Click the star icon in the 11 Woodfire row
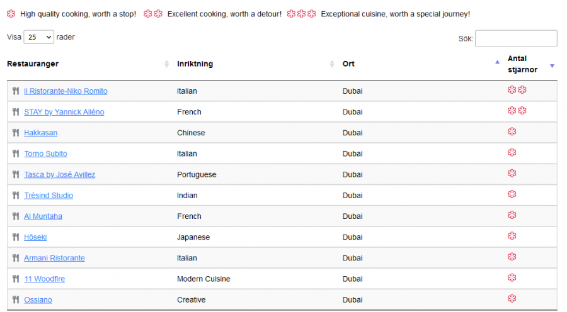 (512, 278)
